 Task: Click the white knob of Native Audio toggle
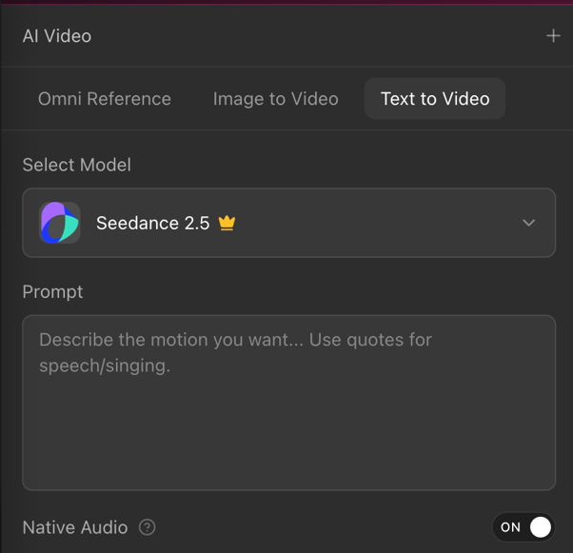(x=541, y=527)
